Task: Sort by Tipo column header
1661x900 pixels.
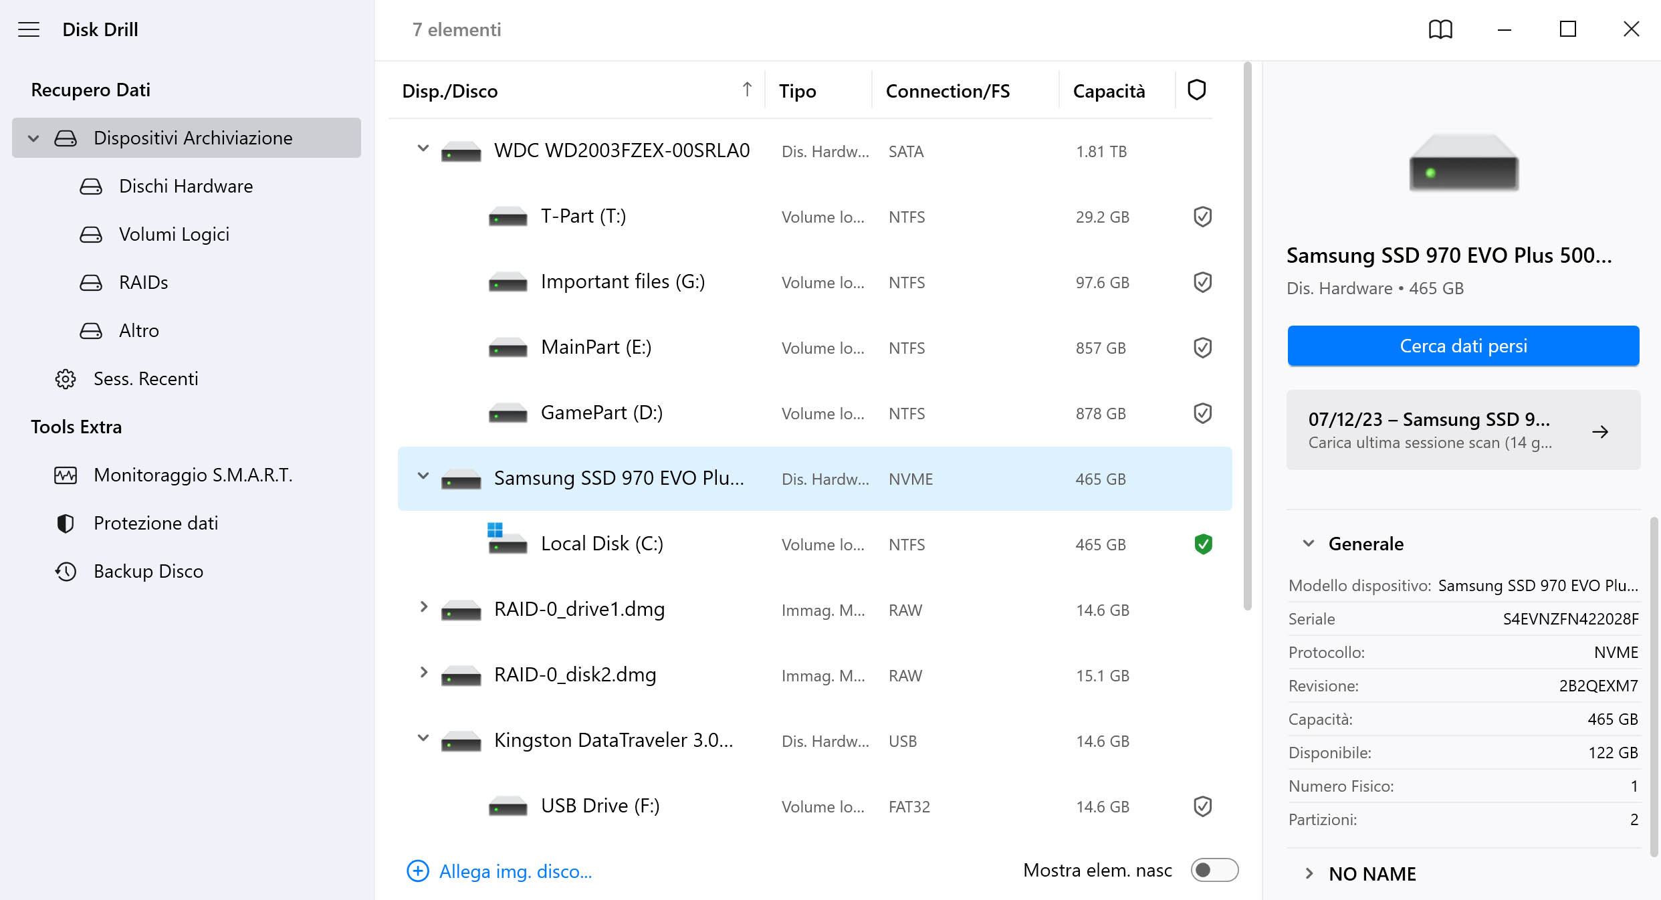Action: [x=797, y=91]
